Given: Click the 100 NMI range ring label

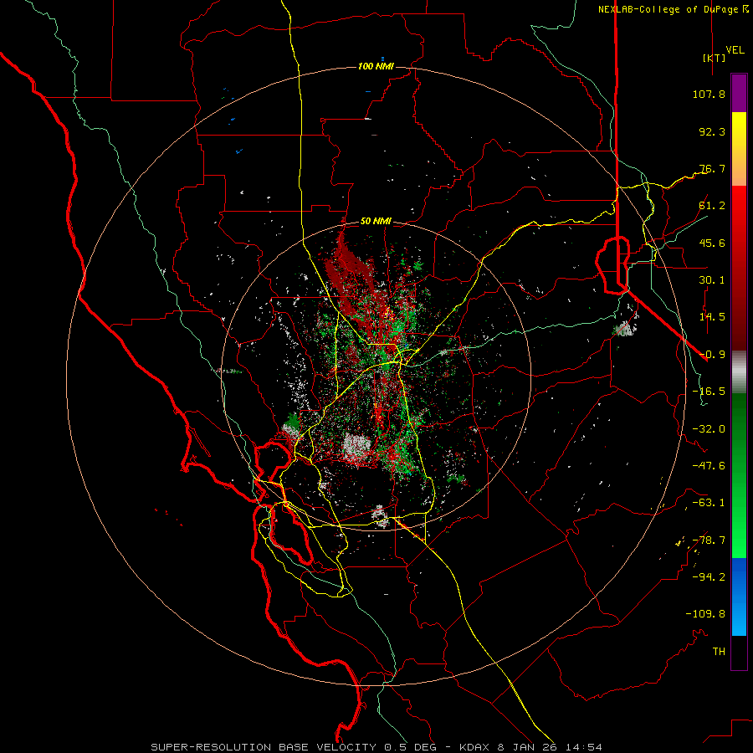Looking at the screenshot, I should tap(376, 66).
